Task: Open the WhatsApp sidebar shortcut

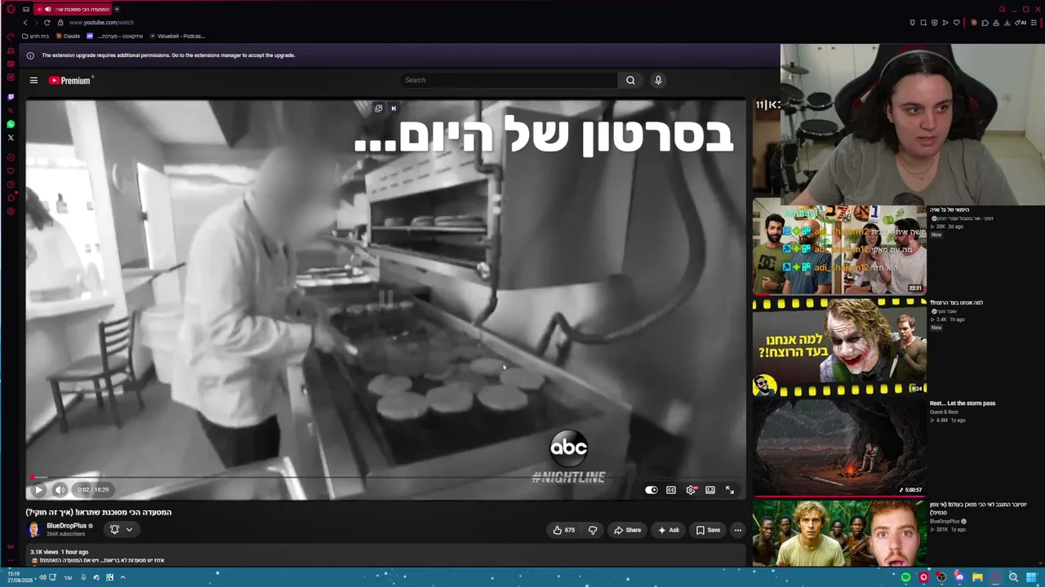Action: tap(11, 124)
